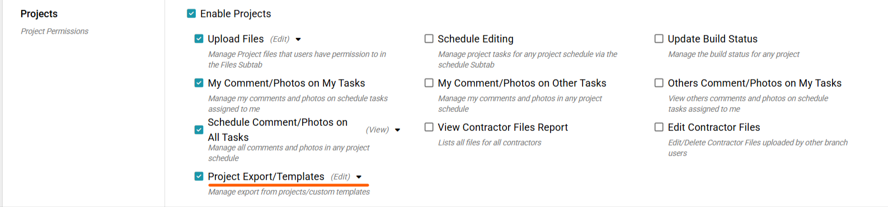
Task: Click the Enable Projects label text
Action: click(x=236, y=13)
